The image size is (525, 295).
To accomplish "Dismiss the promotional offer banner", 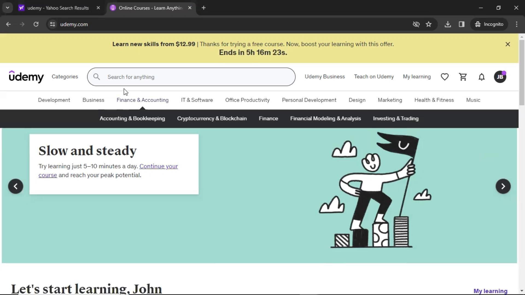I will coord(508,44).
